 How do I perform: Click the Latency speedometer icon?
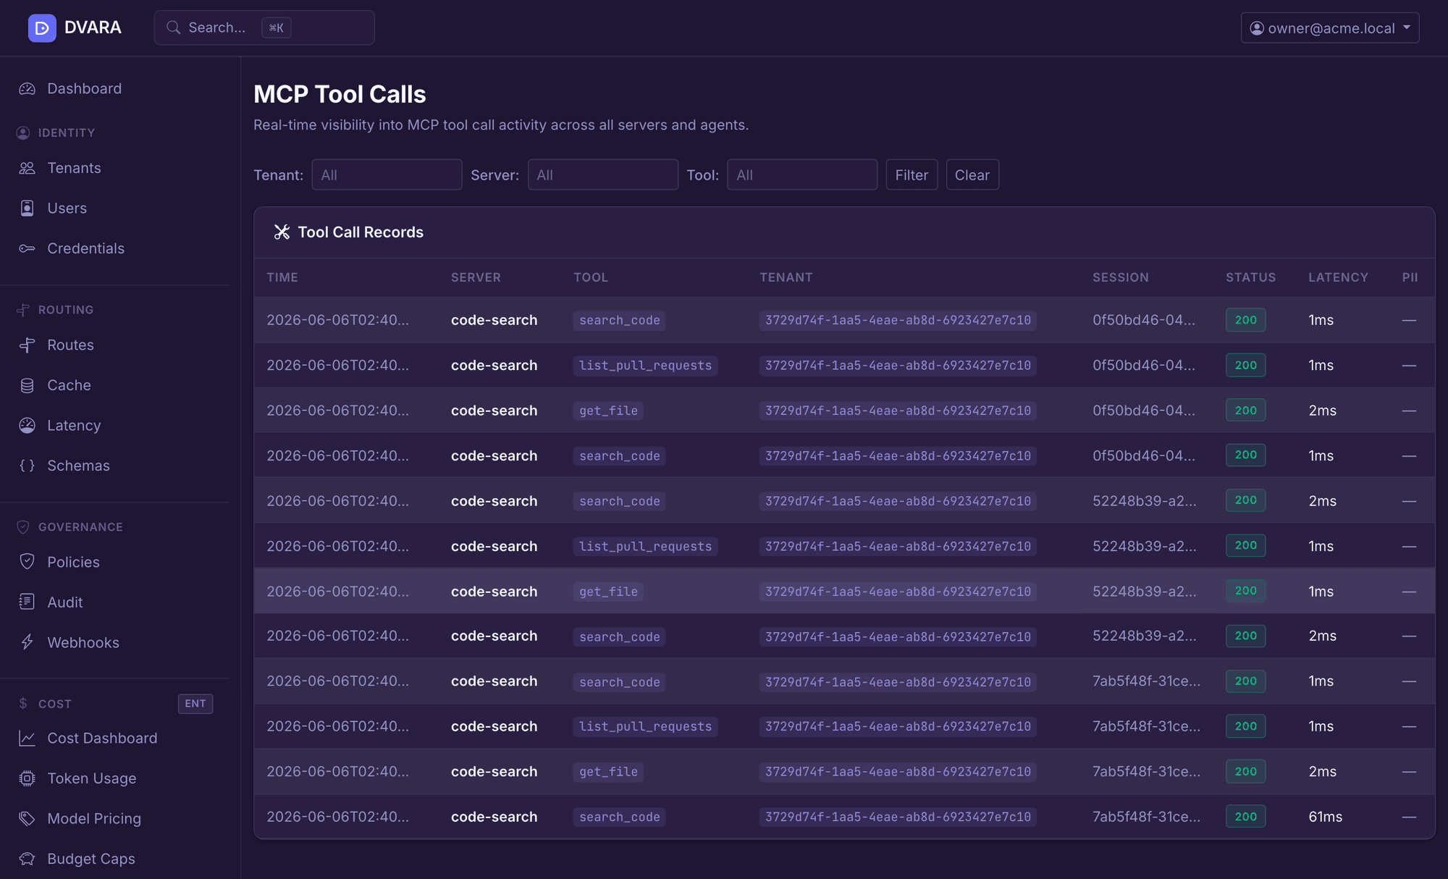pyautogui.click(x=28, y=426)
